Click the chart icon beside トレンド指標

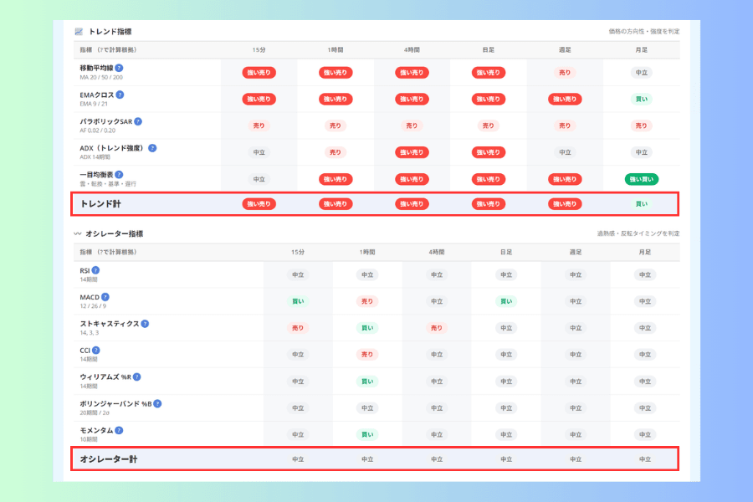(79, 32)
